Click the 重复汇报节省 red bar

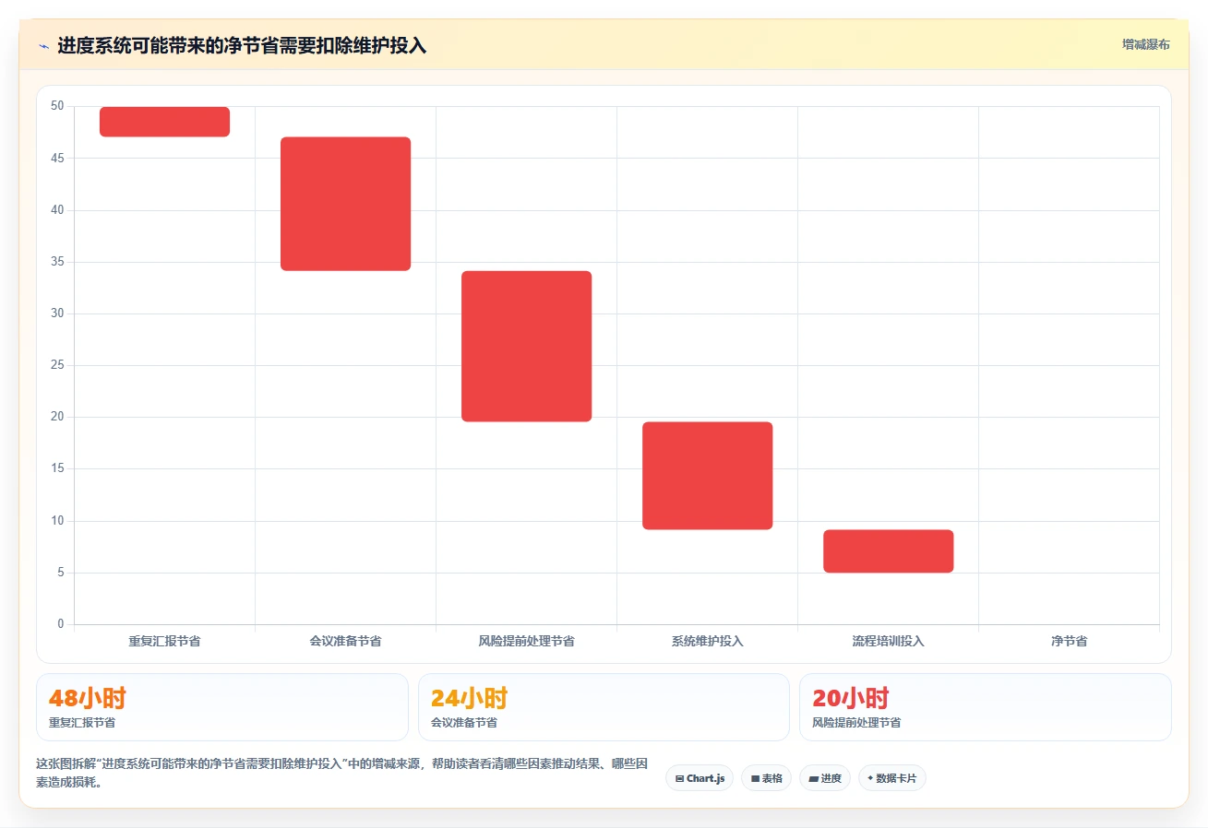[x=164, y=122]
